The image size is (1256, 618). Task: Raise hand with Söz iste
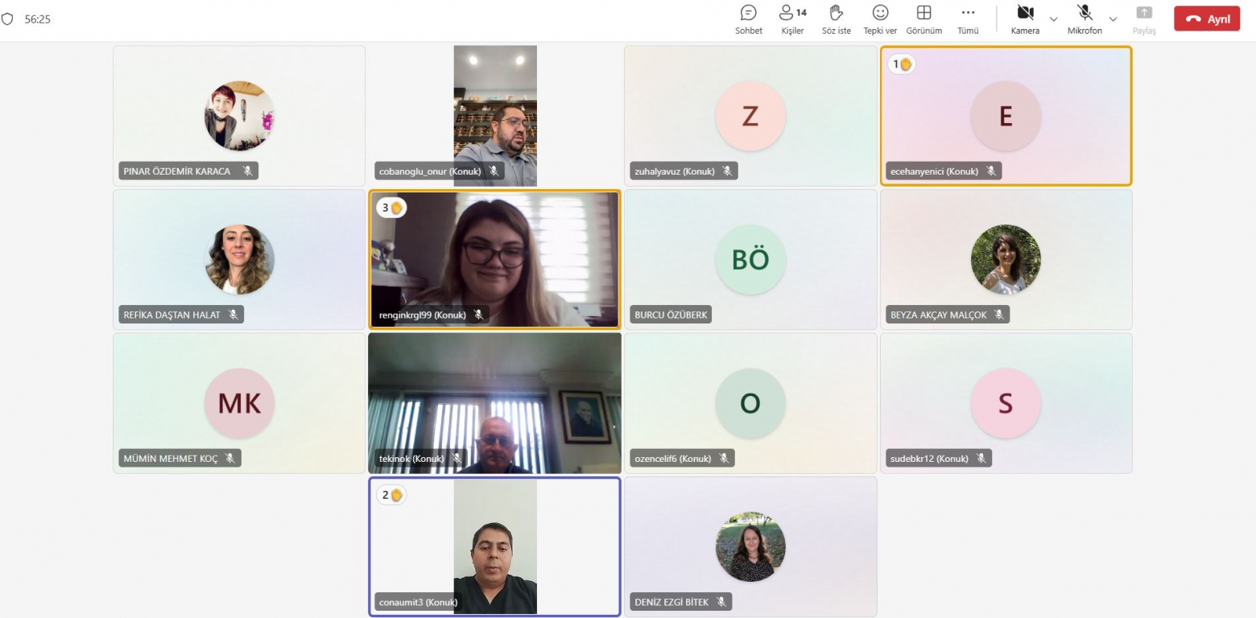[x=836, y=14]
